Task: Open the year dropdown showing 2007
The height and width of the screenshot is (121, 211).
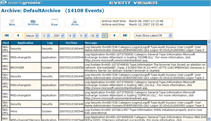Action: [59, 36]
